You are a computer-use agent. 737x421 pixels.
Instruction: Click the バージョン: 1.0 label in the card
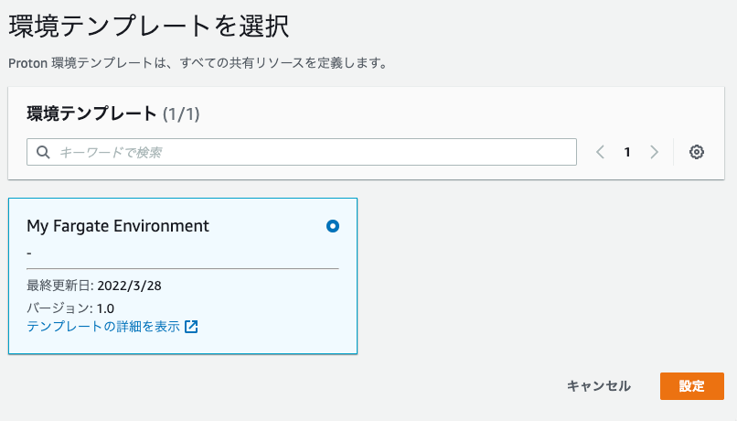pyautogui.click(x=70, y=308)
